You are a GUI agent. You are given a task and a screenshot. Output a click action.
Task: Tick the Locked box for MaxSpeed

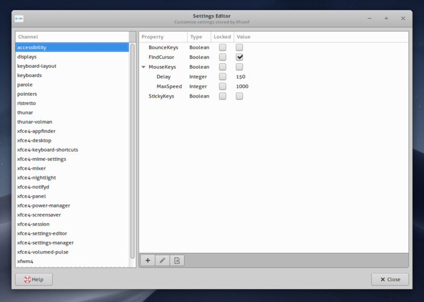222,86
